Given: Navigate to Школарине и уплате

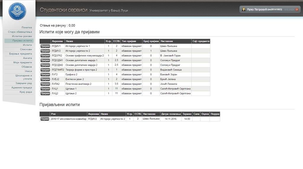Looking at the screenshot, I should tap(23, 77).
